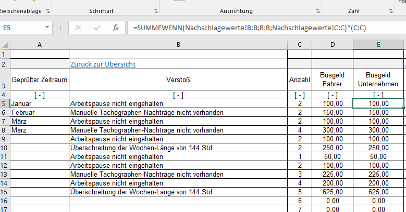The image size is (406, 212).
Task: Select column D header
Action: coord(333,45)
